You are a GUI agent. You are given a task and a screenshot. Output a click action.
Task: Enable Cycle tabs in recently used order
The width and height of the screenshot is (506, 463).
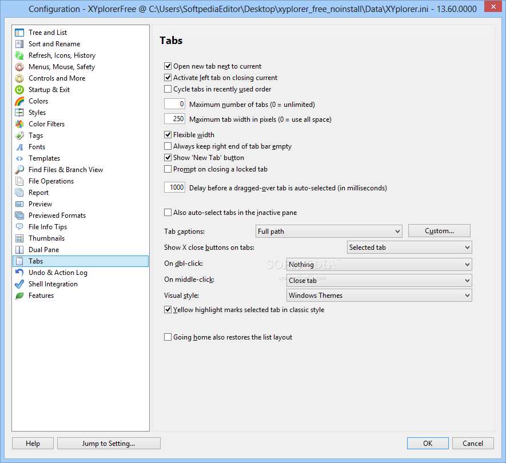tap(168, 89)
